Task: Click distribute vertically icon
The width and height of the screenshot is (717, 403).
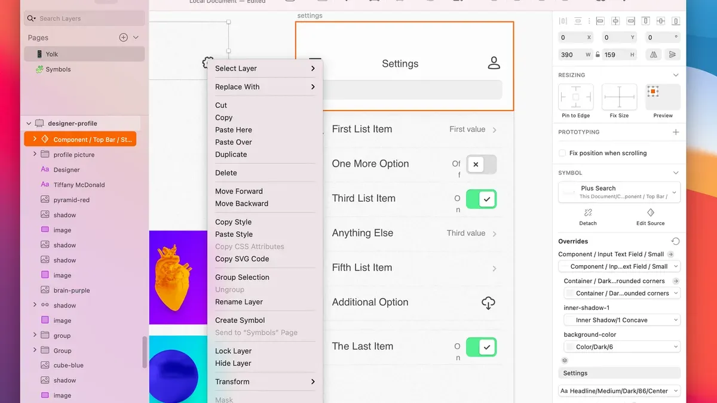Action: click(578, 21)
